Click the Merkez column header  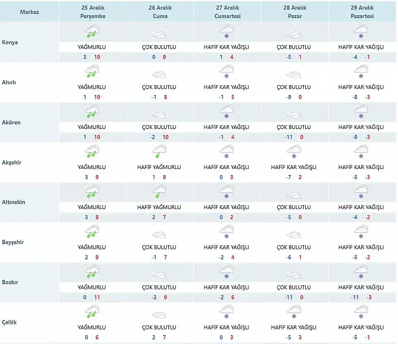tap(30, 12)
